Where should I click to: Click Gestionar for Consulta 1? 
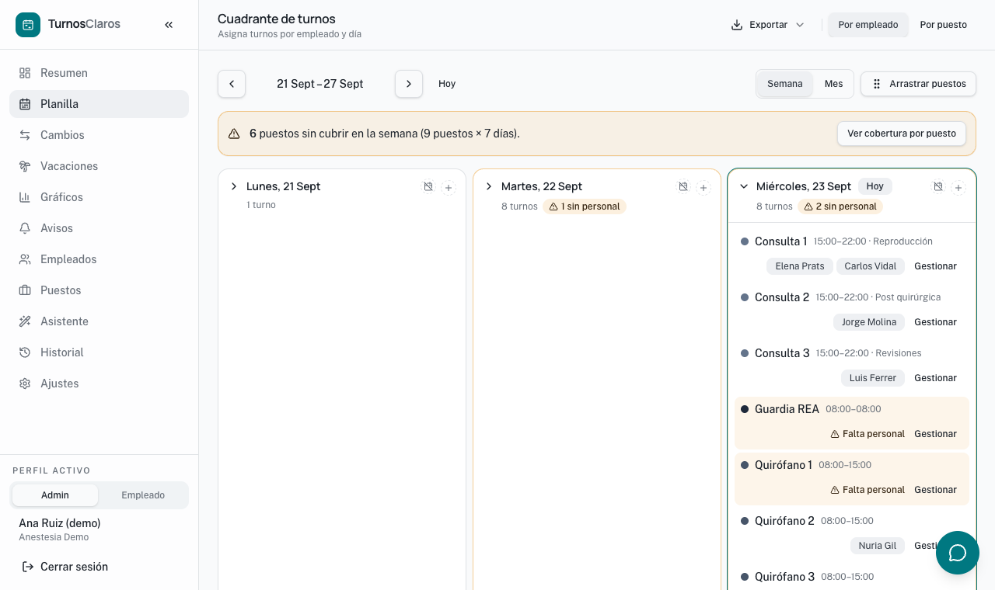click(935, 266)
